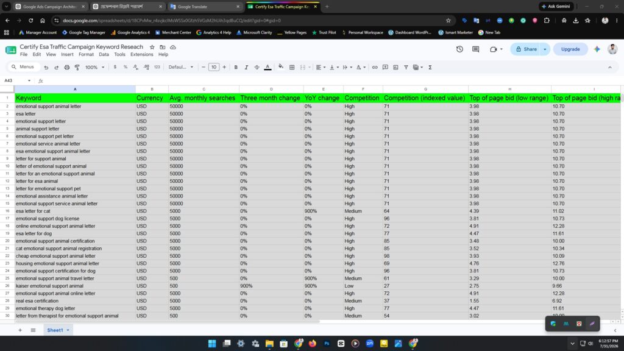
Task: Open the text wrapping dropdown
Action: pyautogui.click(x=347, y=67)
